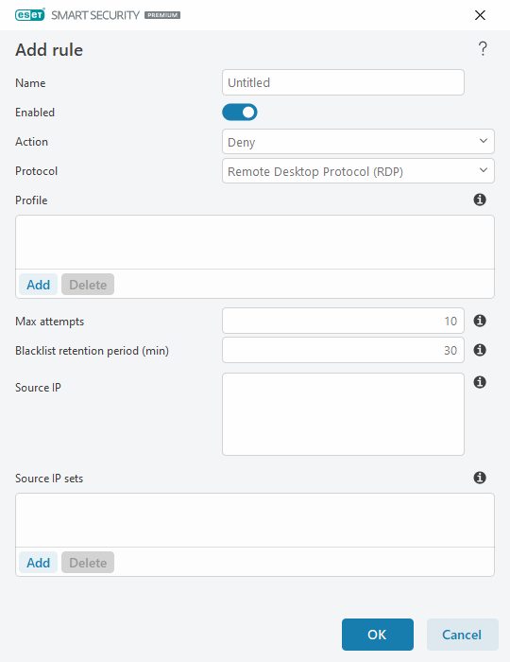Click the Name field containing Untitled
Screen dimensions: 510x662
(x=343, y=82)
